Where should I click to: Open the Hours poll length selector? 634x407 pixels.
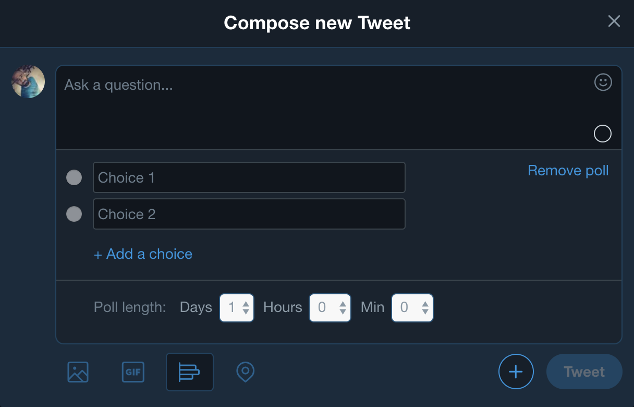tap(330, 308)
